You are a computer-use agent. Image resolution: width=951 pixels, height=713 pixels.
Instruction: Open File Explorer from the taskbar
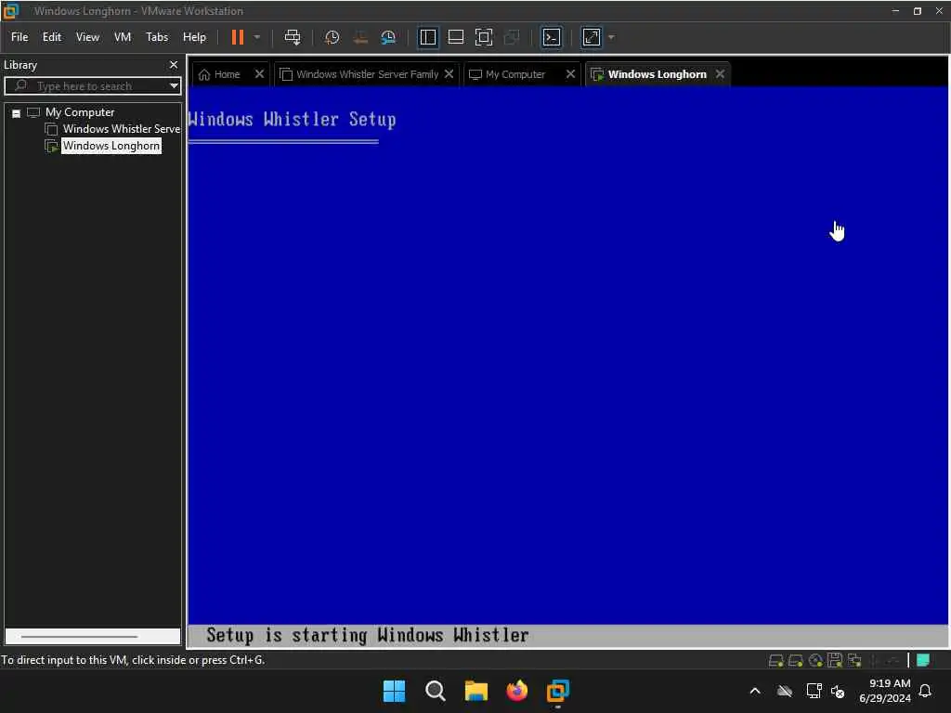pyautogui.click(x=476, y=691)
